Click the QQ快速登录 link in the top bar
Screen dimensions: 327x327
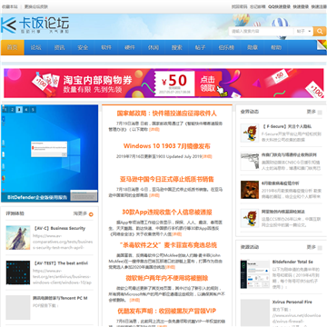[x=279, y=6]
